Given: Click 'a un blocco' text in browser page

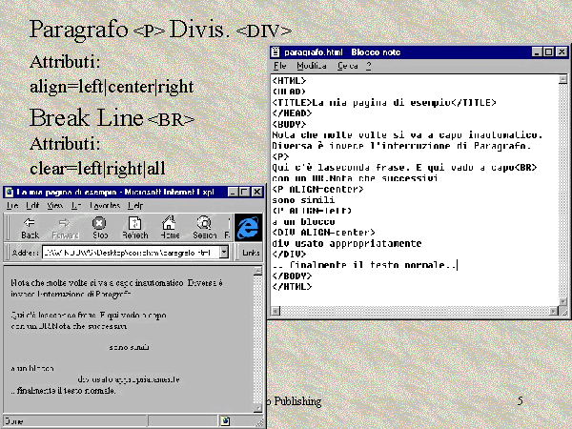Looking at the screenshot, I should coord(32,368).
